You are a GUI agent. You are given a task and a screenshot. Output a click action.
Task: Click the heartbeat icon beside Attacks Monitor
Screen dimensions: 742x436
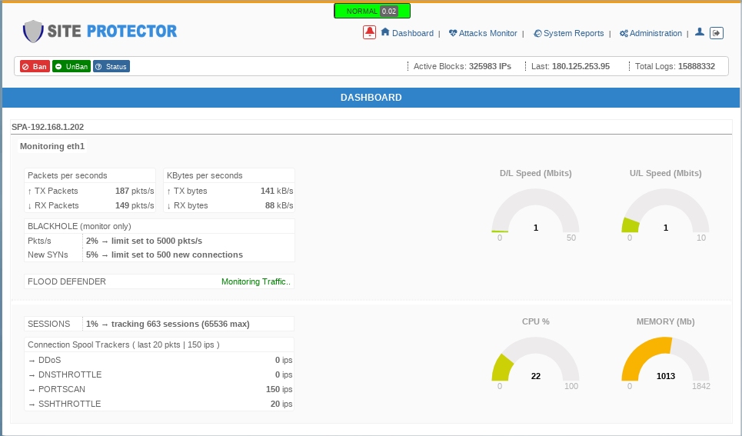click(453, 33)
